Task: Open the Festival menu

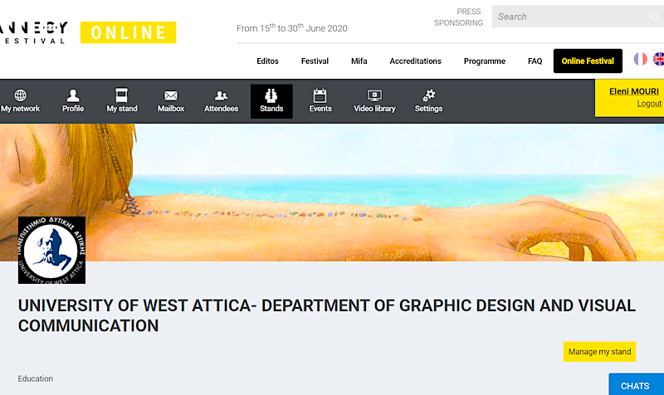Action: (x=315, y=61)
